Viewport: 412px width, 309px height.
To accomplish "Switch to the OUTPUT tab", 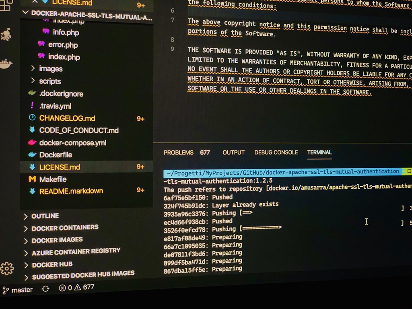I will point(234,152).
